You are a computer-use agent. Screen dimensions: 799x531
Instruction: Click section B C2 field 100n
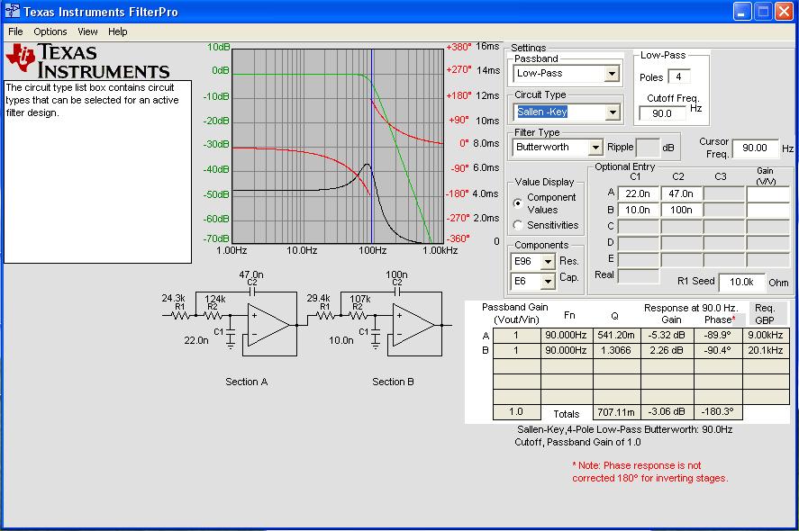click(681, 210)
